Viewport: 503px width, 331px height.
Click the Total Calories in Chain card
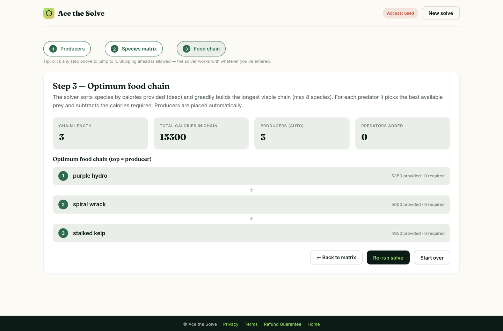point(201,133)
